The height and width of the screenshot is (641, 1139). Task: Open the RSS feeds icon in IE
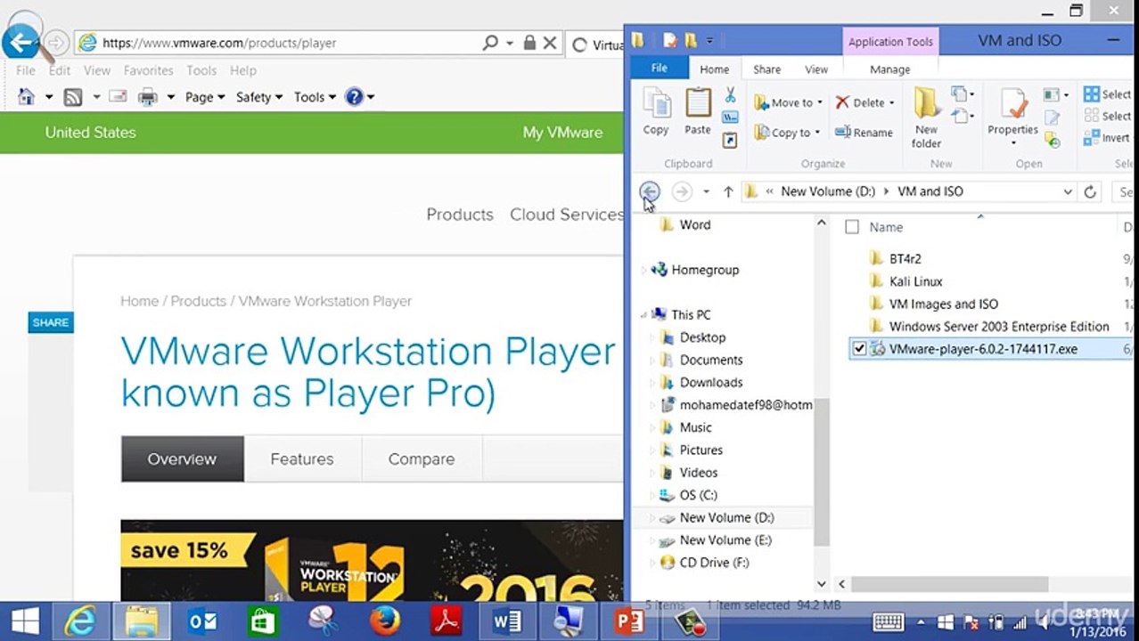point(73,97)
